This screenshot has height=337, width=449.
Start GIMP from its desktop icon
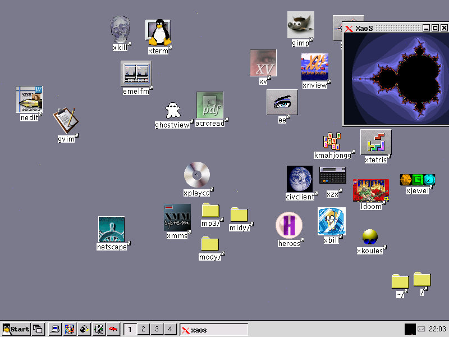pyautogui.click(x=301, y=25)
